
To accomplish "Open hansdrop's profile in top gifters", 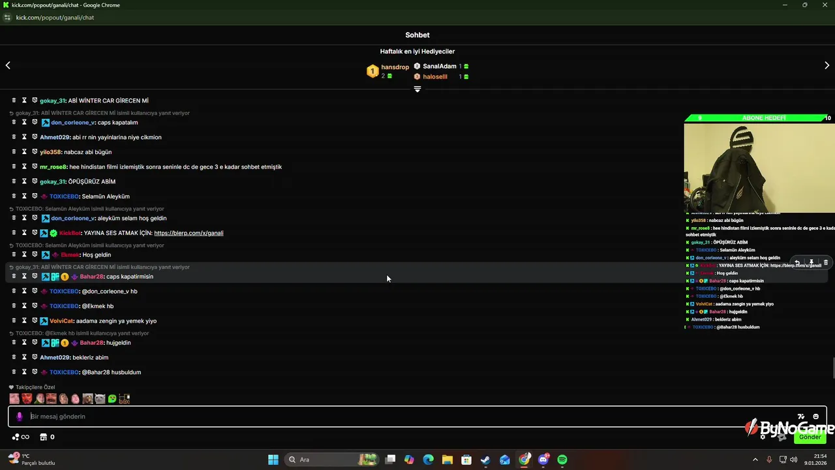I will click(395, 67).
